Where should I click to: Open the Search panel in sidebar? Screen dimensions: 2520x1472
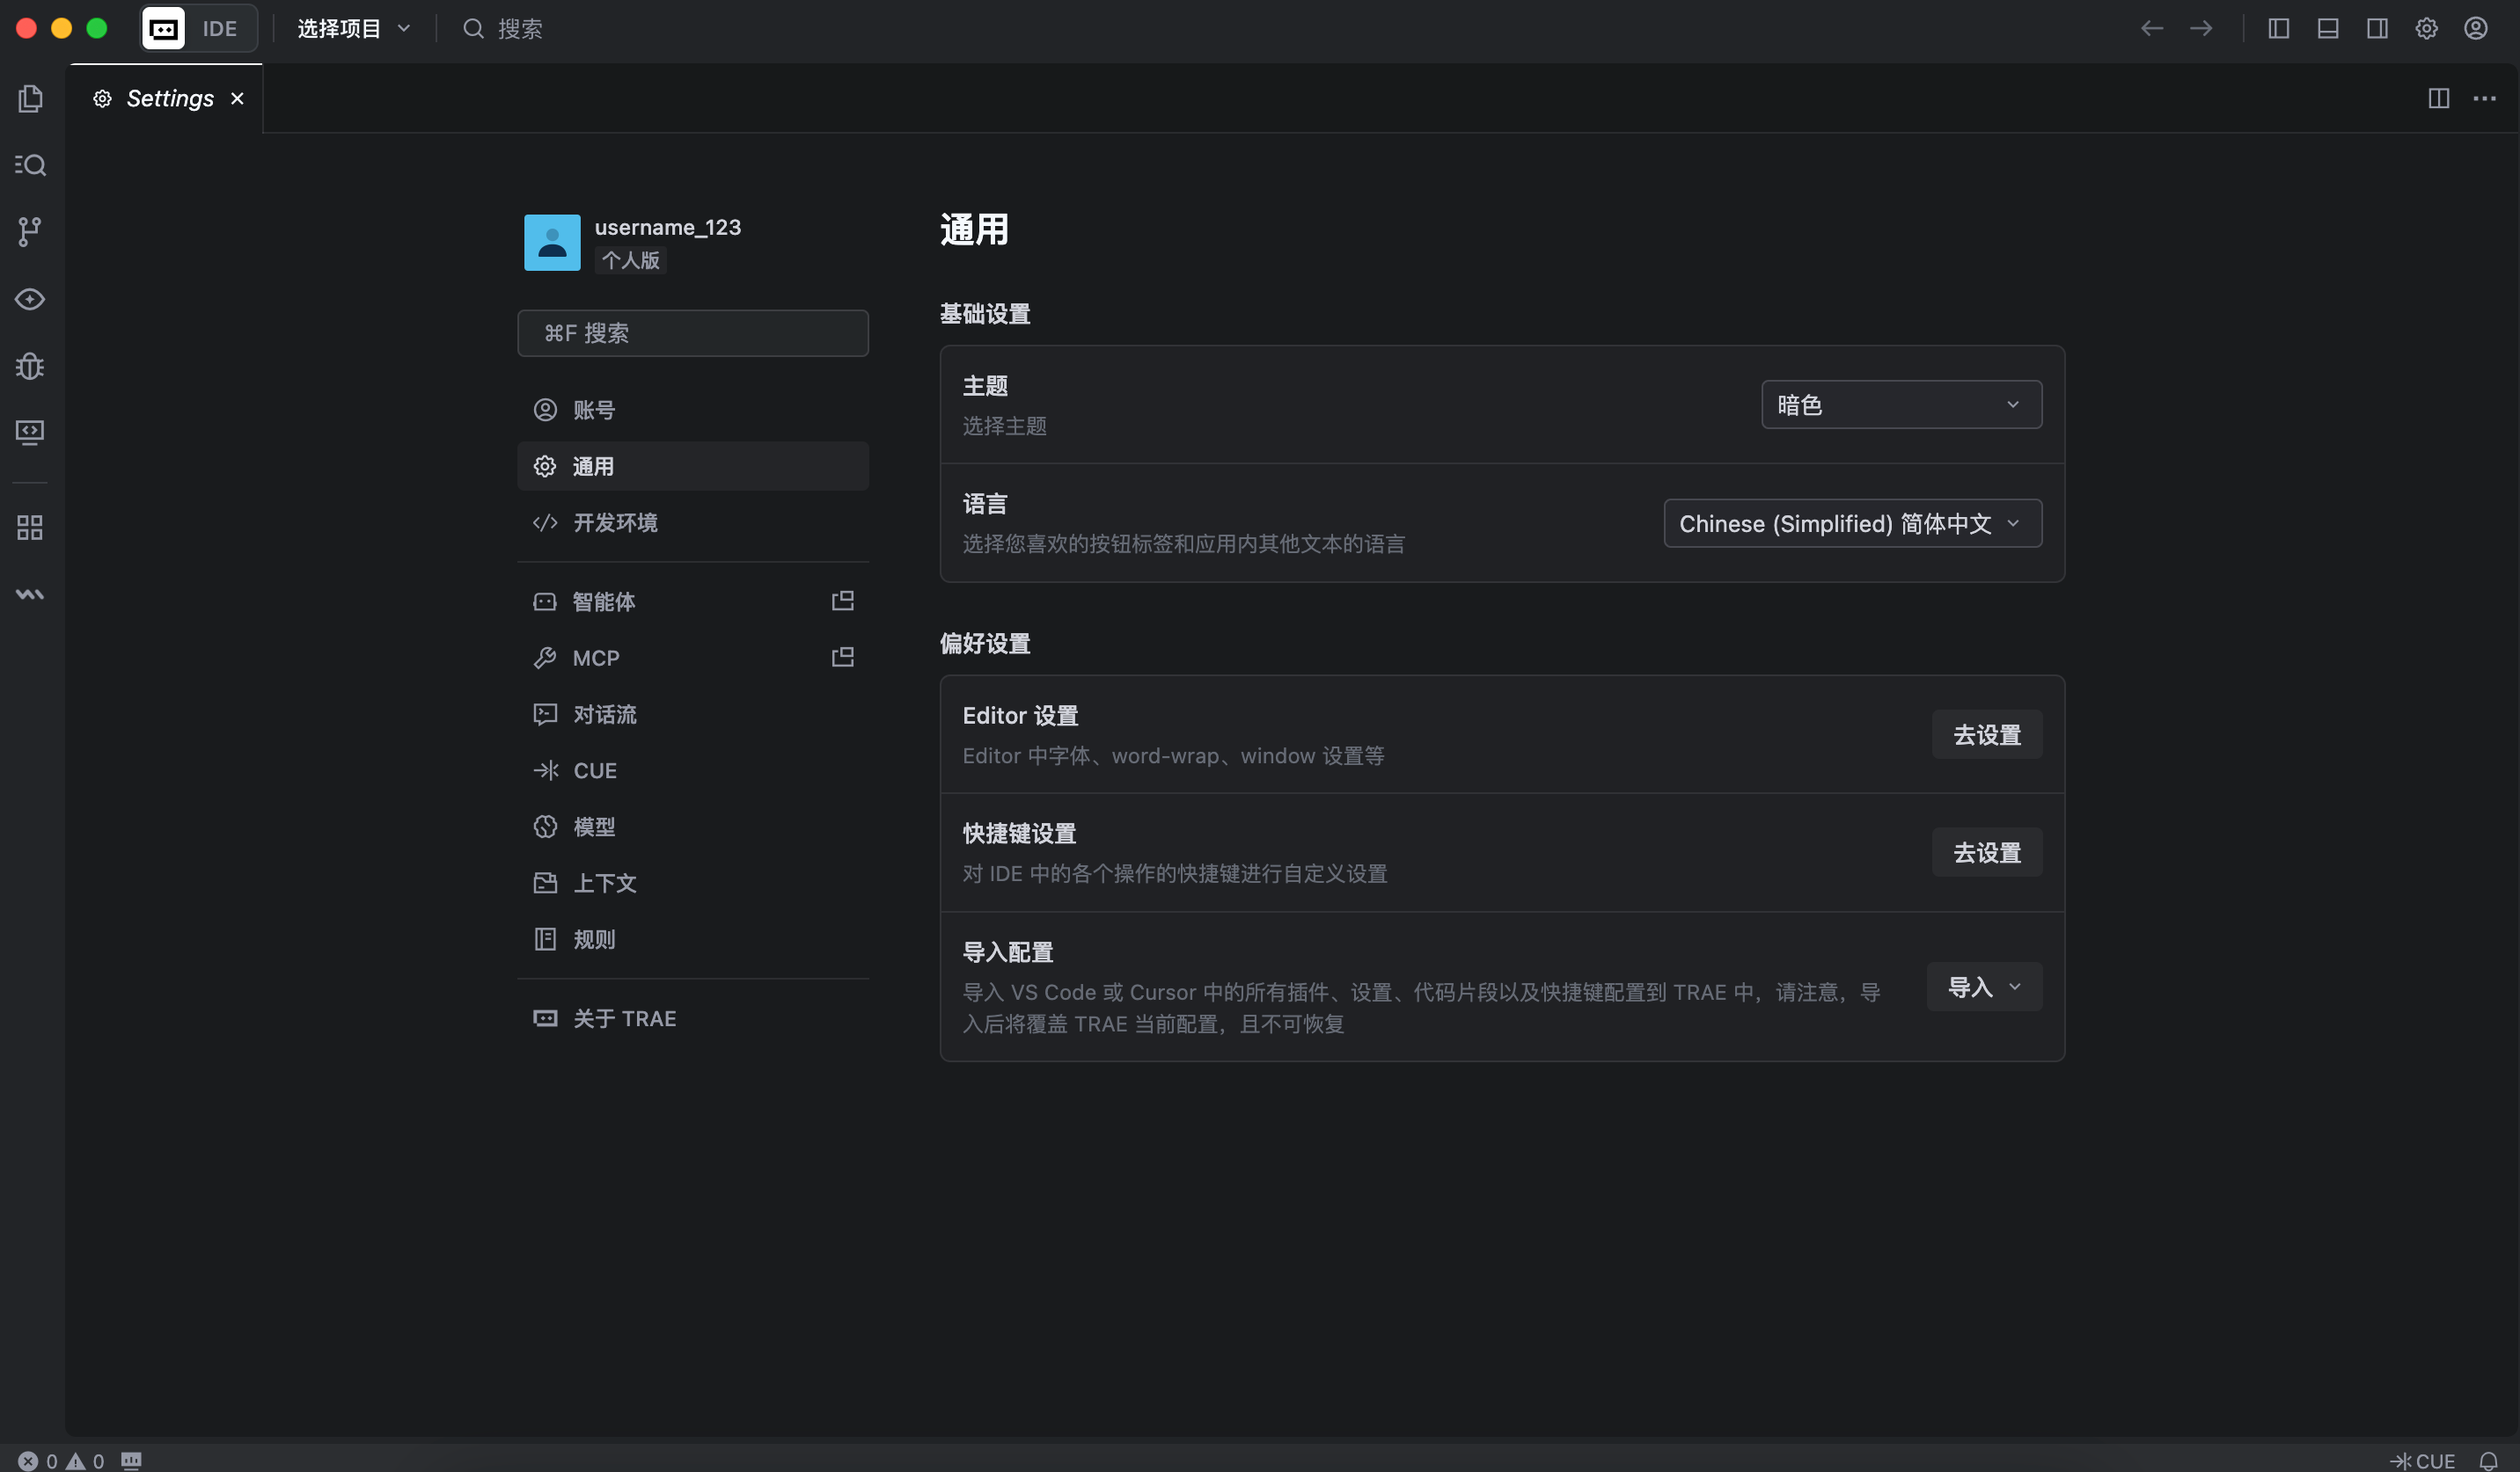pyautogui.click(x=30, y=165)
